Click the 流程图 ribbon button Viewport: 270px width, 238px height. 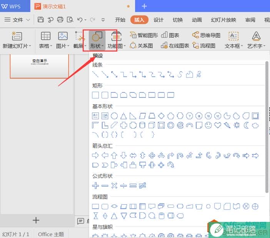[x=204, y=46]
